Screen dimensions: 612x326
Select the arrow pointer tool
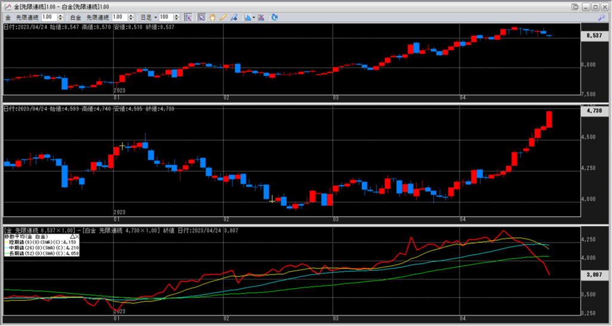201,17
